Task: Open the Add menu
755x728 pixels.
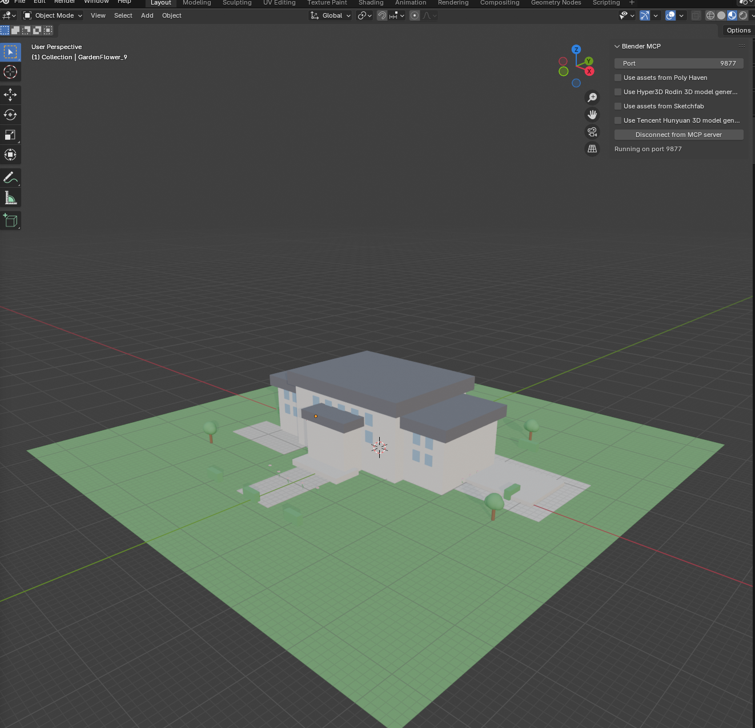Action: tap(147, 15)
